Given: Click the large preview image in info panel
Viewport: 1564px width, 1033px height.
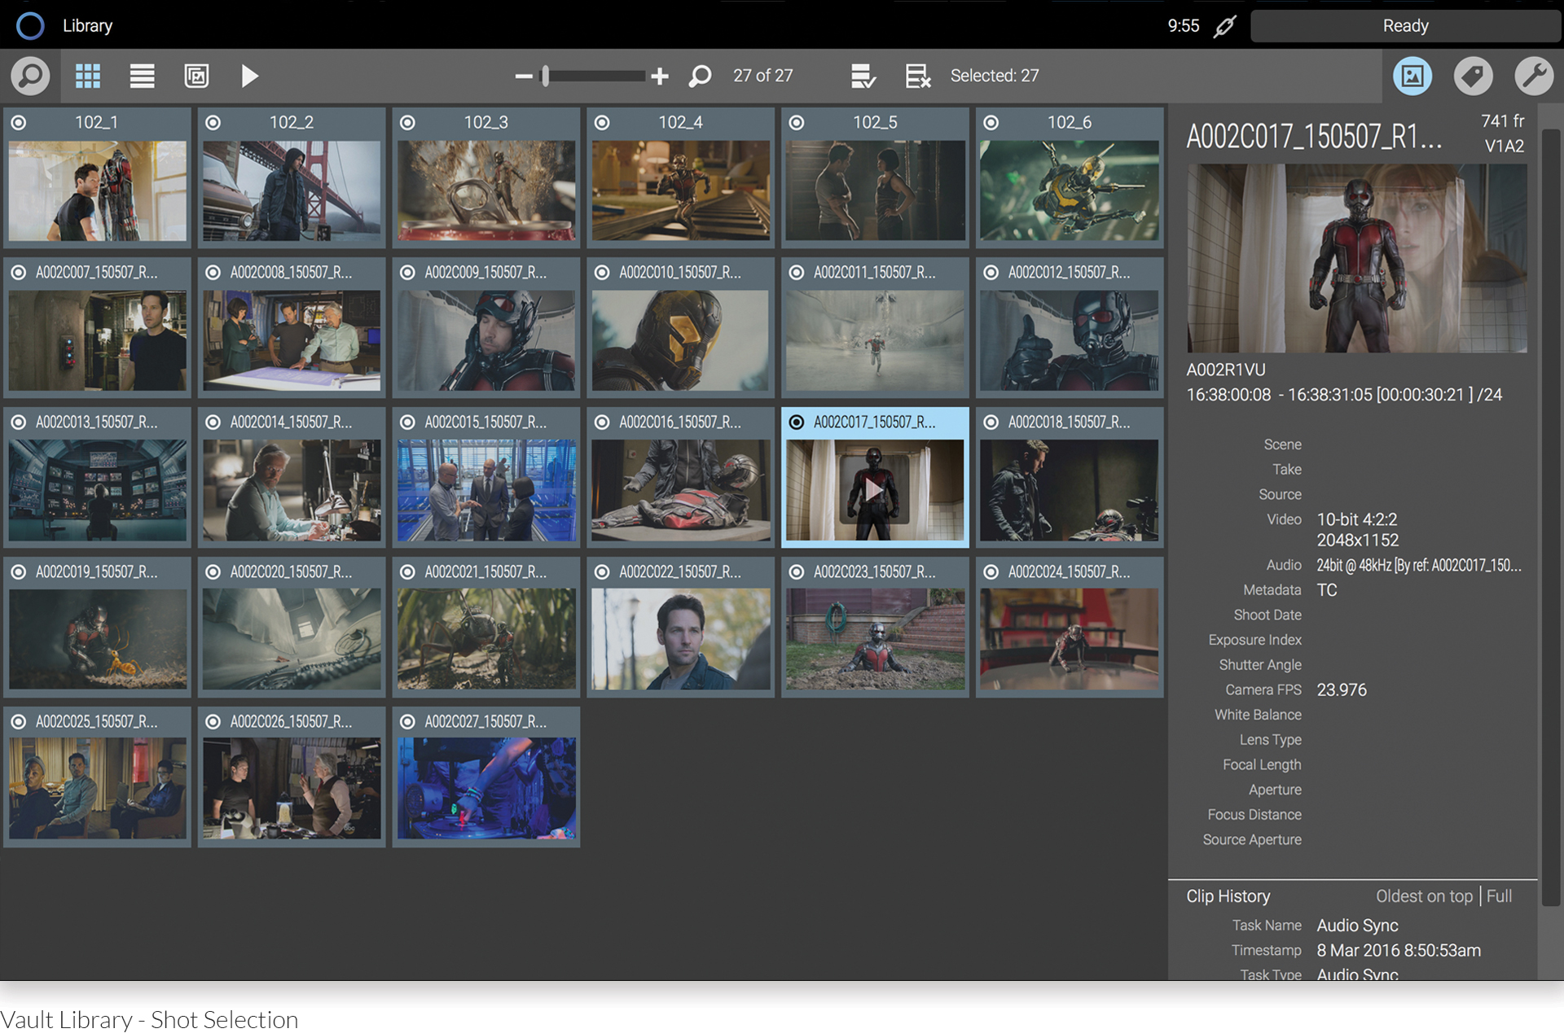Looking at the screenshot, I should pyautogui.click(x=1356, y=258).
